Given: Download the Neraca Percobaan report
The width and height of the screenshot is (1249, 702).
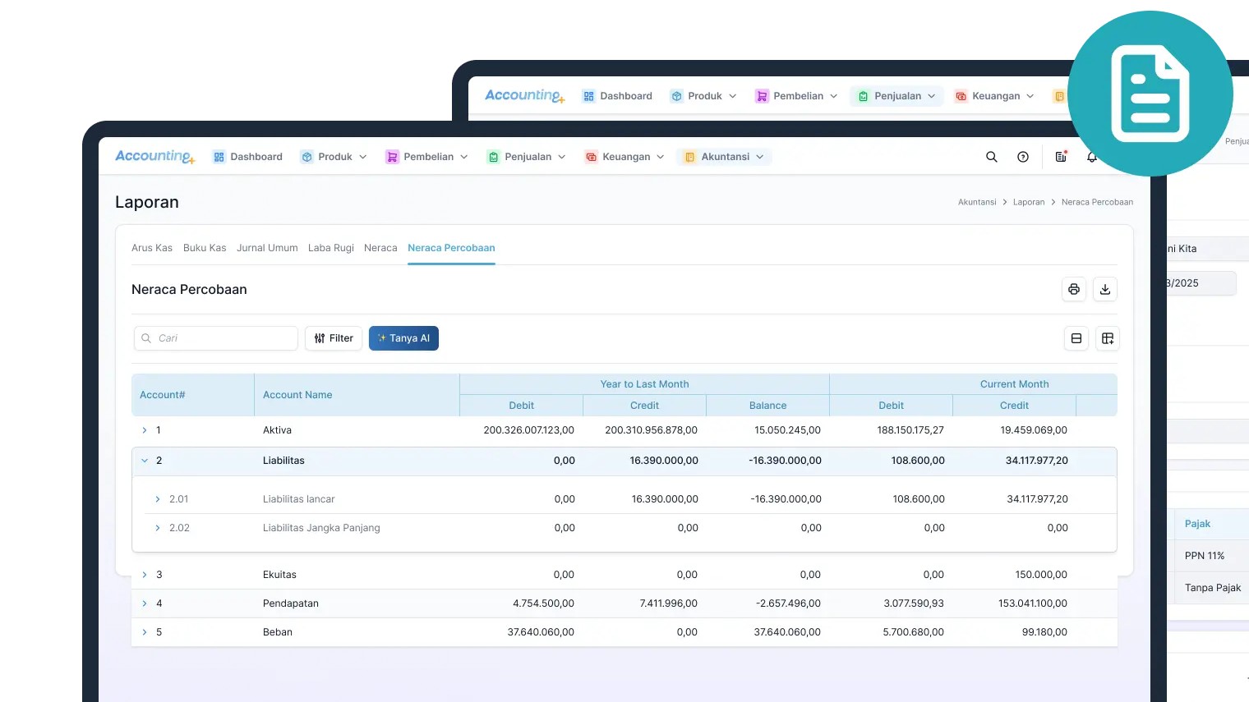Looking at the screenshot, I should point(1105,289).
